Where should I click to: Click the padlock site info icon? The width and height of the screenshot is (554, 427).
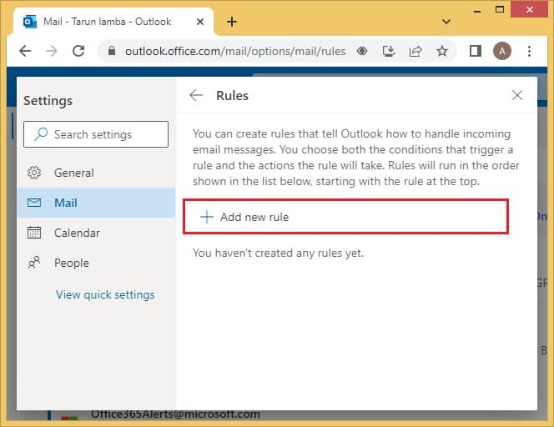tap(112, 51)
